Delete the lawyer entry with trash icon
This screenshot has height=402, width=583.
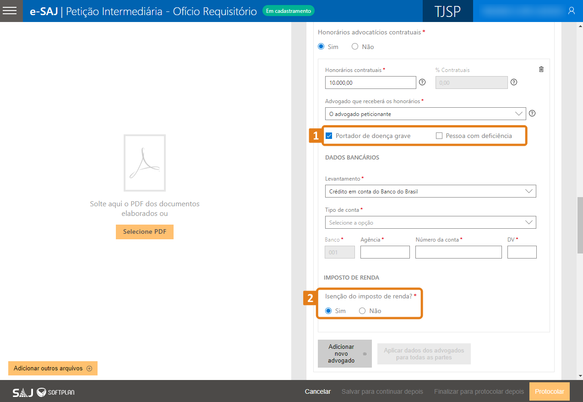coord(541,69)
